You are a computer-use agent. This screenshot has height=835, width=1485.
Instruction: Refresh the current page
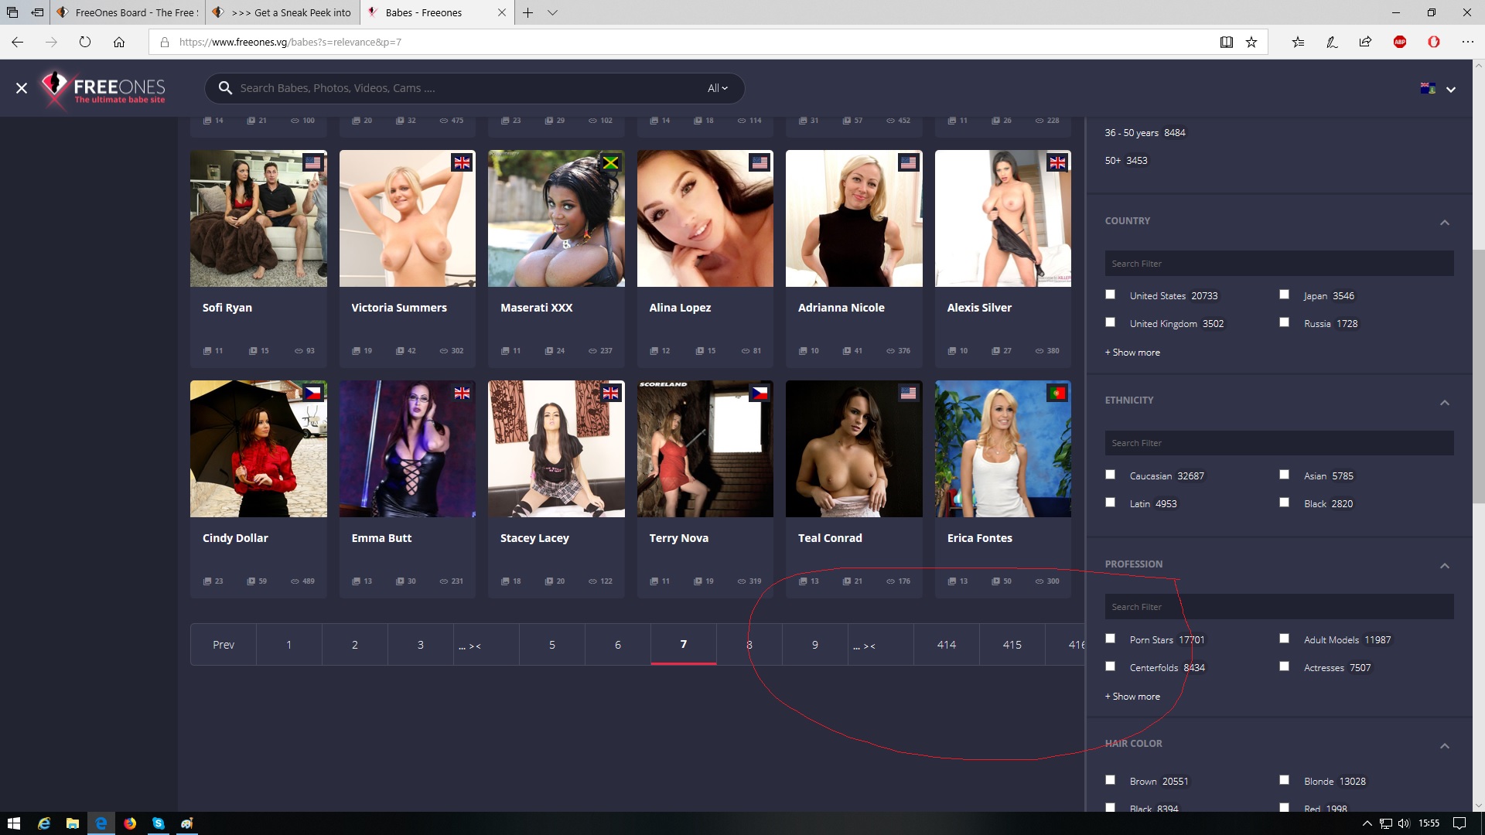[85, 42]
